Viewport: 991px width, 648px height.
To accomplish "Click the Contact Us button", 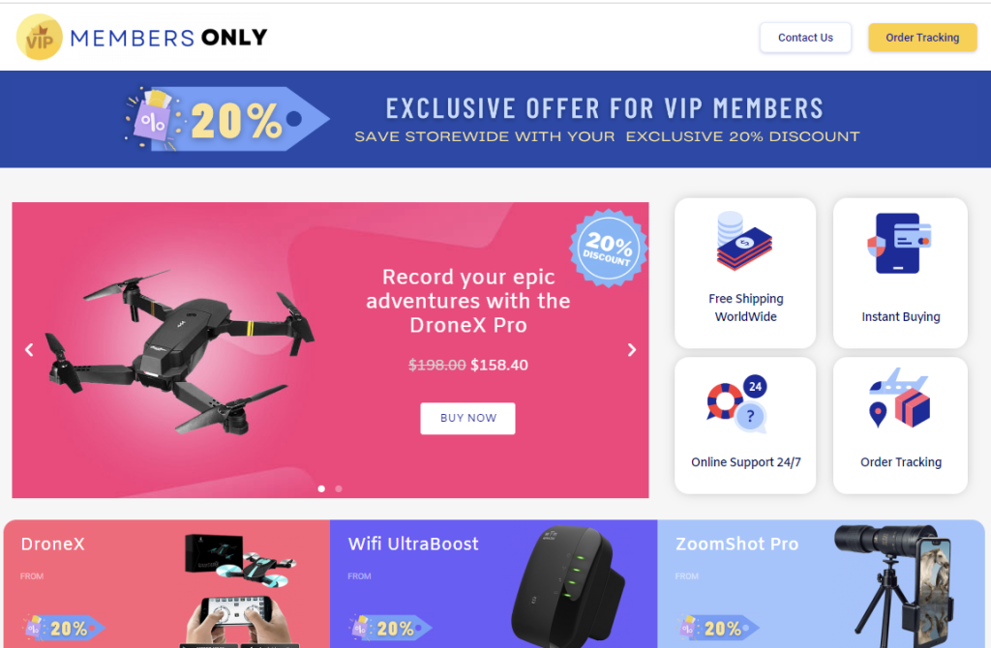I will coord(805,38).
